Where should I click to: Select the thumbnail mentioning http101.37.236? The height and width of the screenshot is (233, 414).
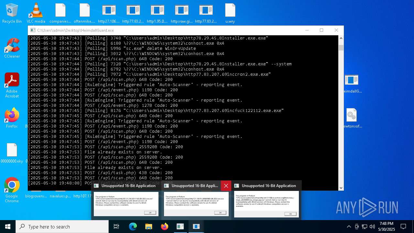click(126, 204)
